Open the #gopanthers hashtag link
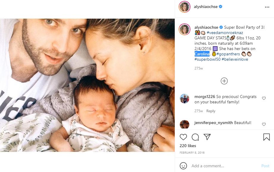This screenshot has height=172, width=274. pyautogui.click(x=228, y=54)
